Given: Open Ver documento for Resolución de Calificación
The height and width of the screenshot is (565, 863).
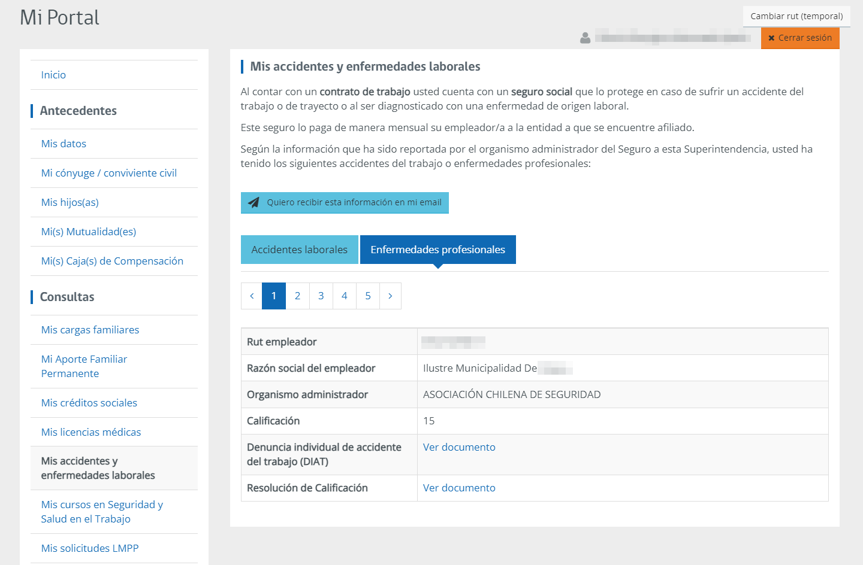Looking at the screenshot, I should coord(459,488).
